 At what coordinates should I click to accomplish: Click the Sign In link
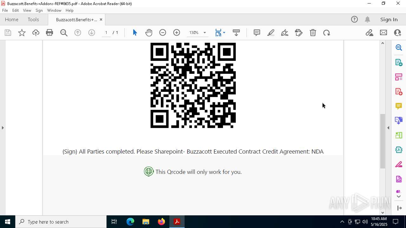click(x=389, y=20)
